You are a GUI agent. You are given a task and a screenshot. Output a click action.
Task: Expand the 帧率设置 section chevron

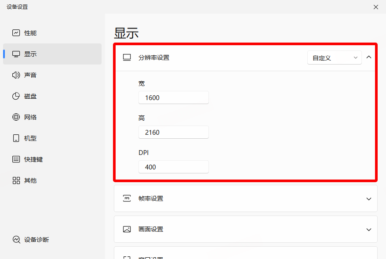[369, 199]
